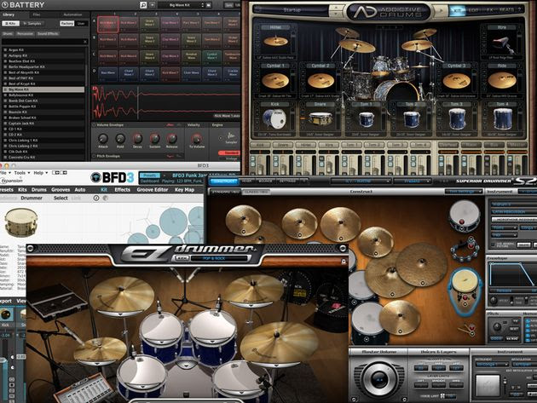Adjust the Attack knob in Battery
The width and height of the screenshot is (537, 403).
pyautogui.click(x=103, y=139)
